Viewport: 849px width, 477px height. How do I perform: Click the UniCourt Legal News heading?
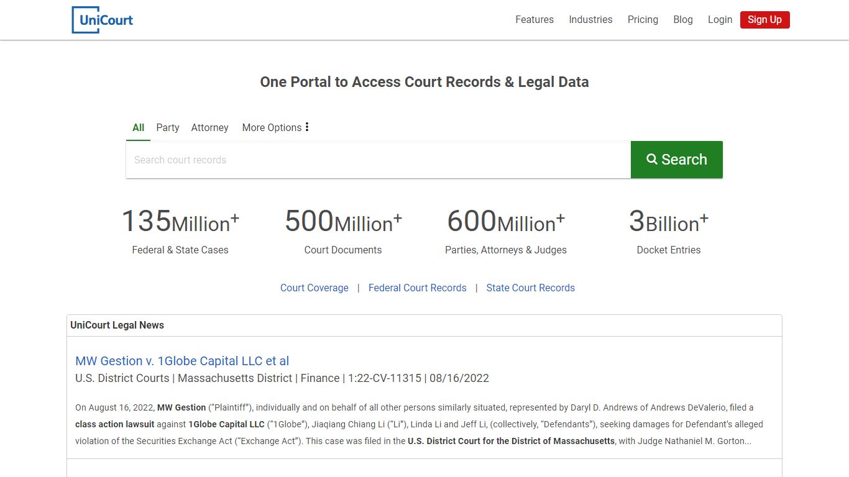117,325
